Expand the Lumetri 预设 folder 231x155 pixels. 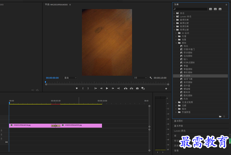coord(174,17)
